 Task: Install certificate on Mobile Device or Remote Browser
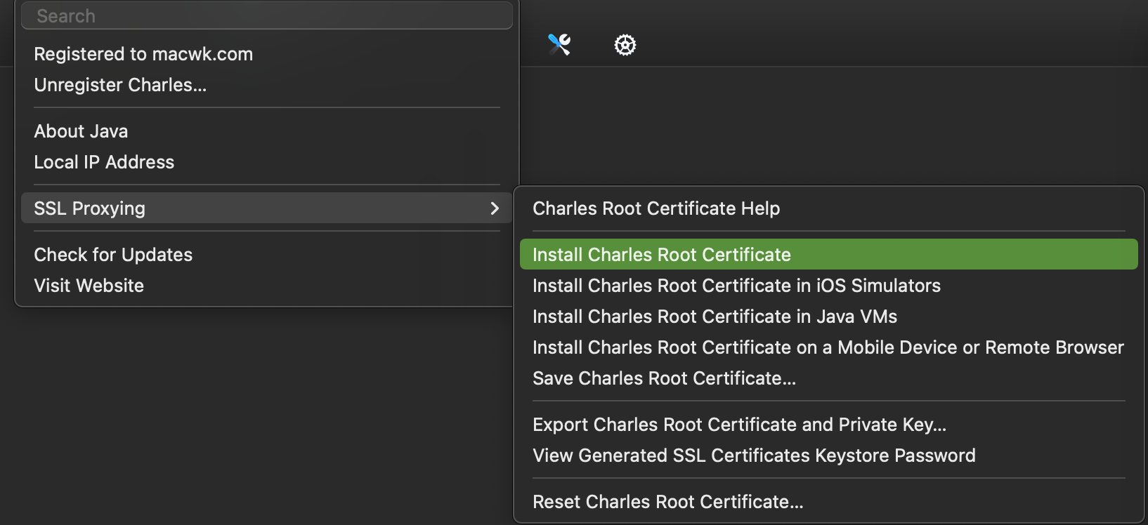click(x=829, y=347)
